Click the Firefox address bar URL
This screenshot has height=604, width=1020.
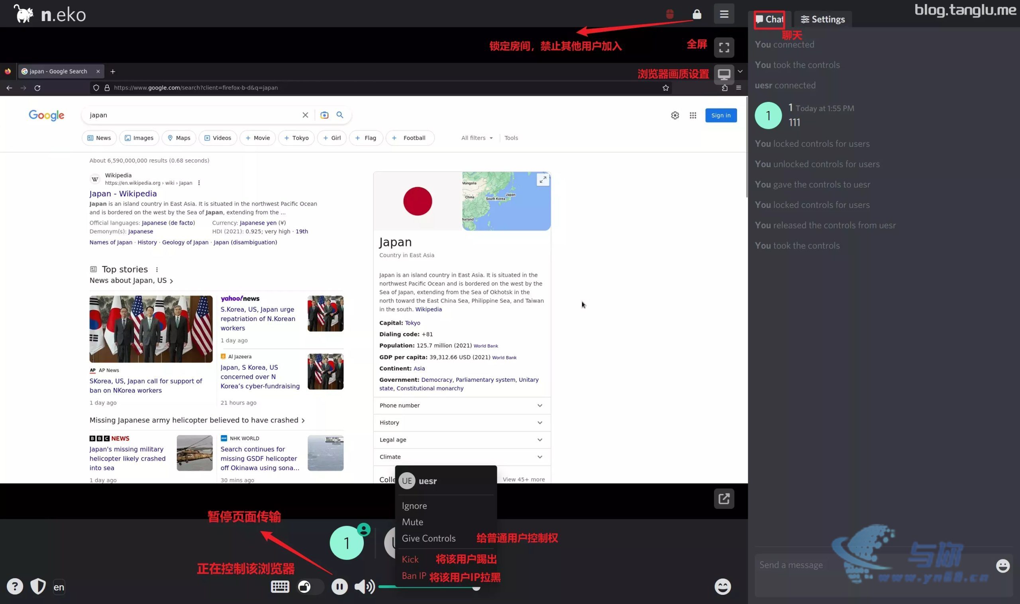[x=196, y=88]
